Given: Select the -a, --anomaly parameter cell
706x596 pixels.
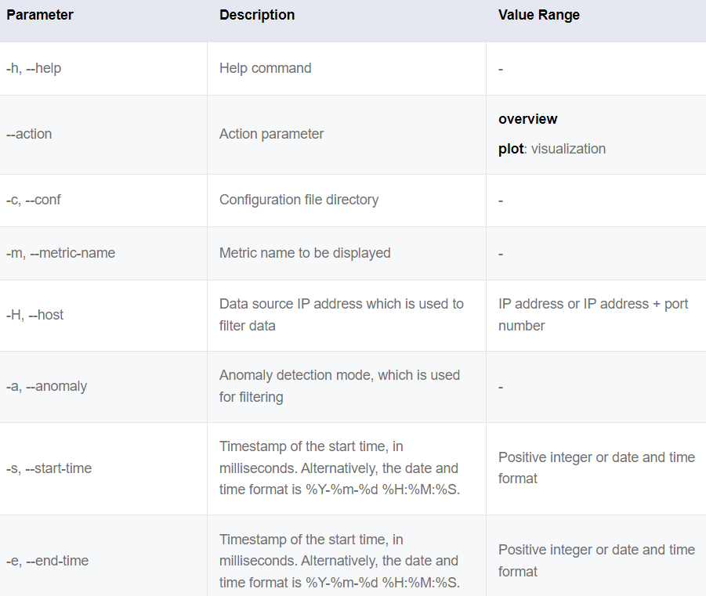Looking at the screenshot, I should (x=46, y=386).
